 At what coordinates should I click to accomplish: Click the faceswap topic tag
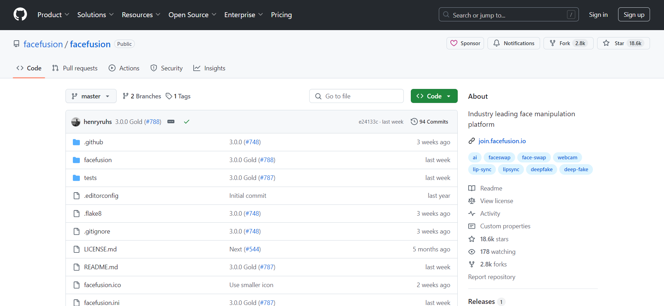499,158
